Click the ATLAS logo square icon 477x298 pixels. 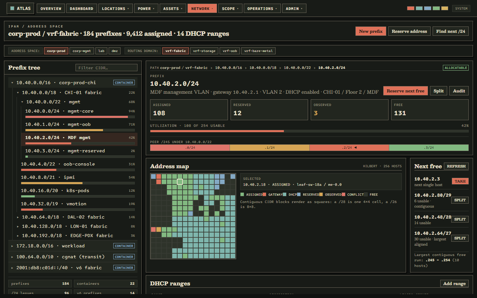pos(12,8)
